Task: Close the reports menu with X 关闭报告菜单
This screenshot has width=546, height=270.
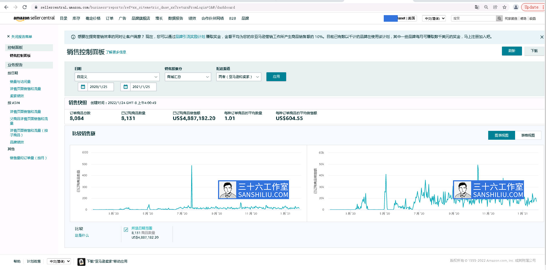Action: (x=19, y=37)
